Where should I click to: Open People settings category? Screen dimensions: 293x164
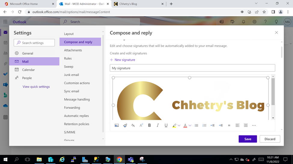pos(34,78)
